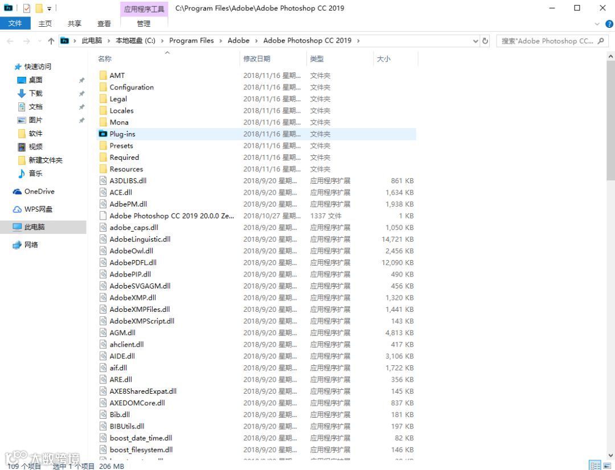
Task: Select the Resources folder icon
Action: click(x=103, y=169)
